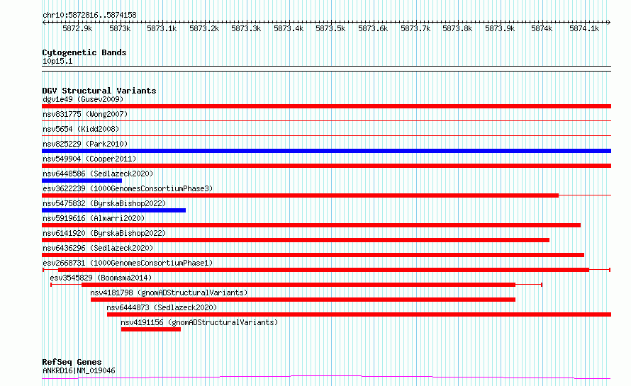
Task: Open the nsv4191156 (gnomADStructuralVariants) label
Action: click(x=199, y=322)
